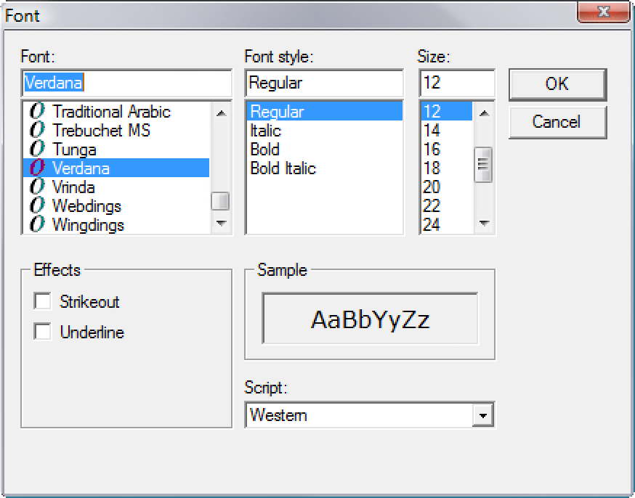Screen dimensions: 635x498
Task: Enable the Strikeout effect checkbox
Action: coord(43,301)
